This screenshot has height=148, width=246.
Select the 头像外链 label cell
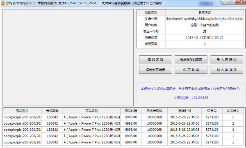151,19
